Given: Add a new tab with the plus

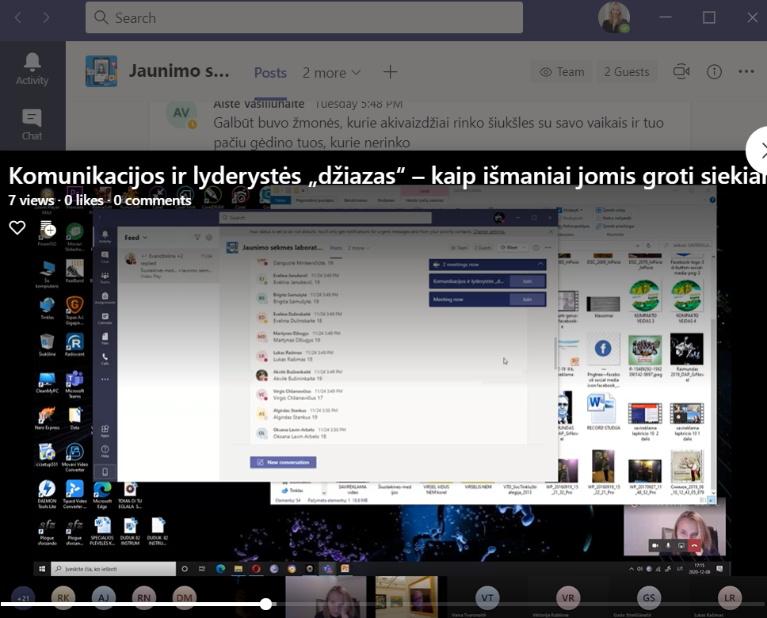Looking at the screenshot, I should 390,72.
